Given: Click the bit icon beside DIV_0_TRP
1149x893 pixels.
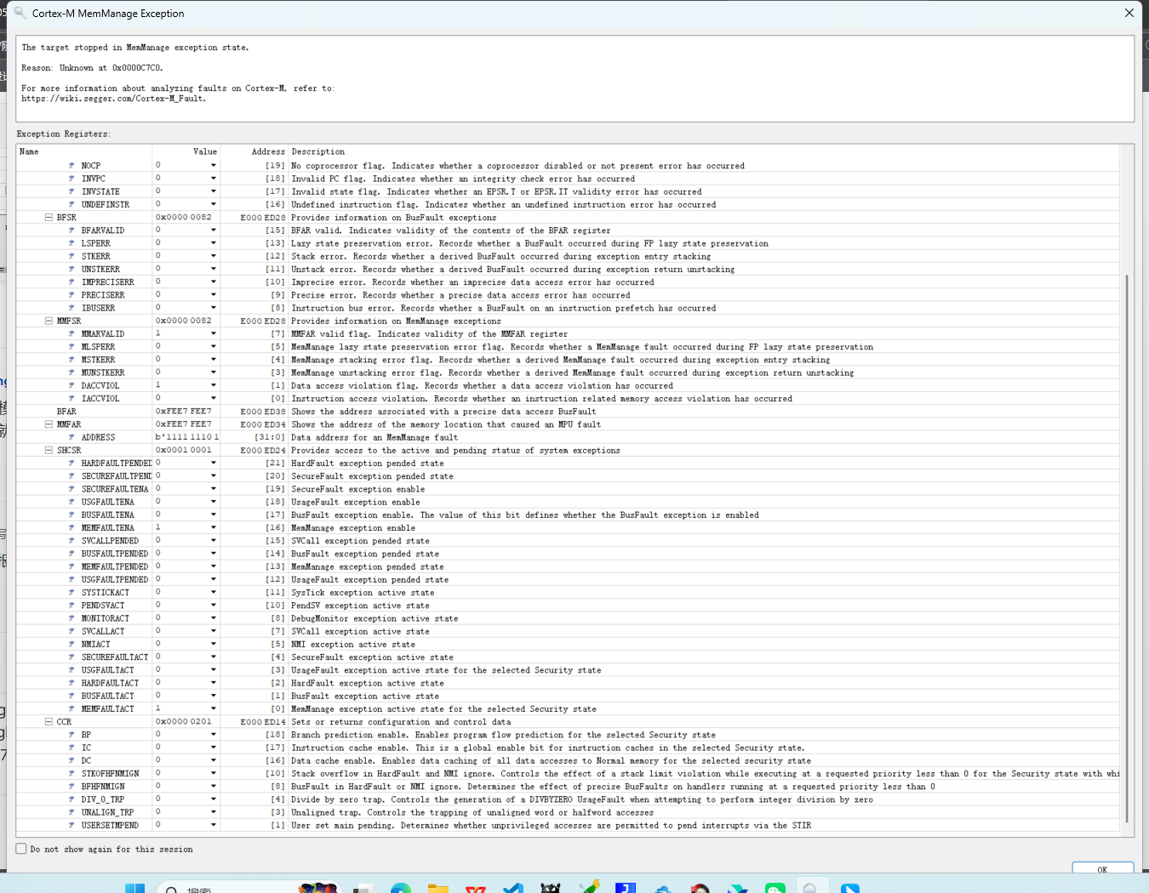Looking at the screenshot, I should [71, 799].
